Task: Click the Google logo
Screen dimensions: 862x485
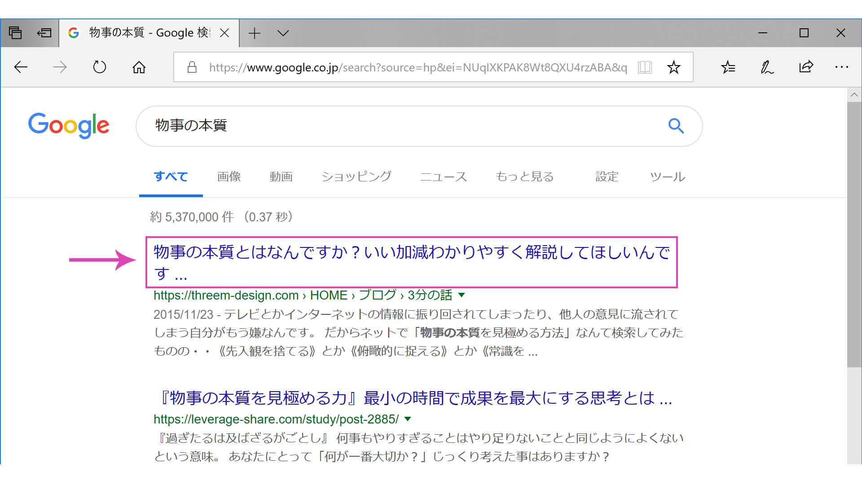Action: point(69,125)
